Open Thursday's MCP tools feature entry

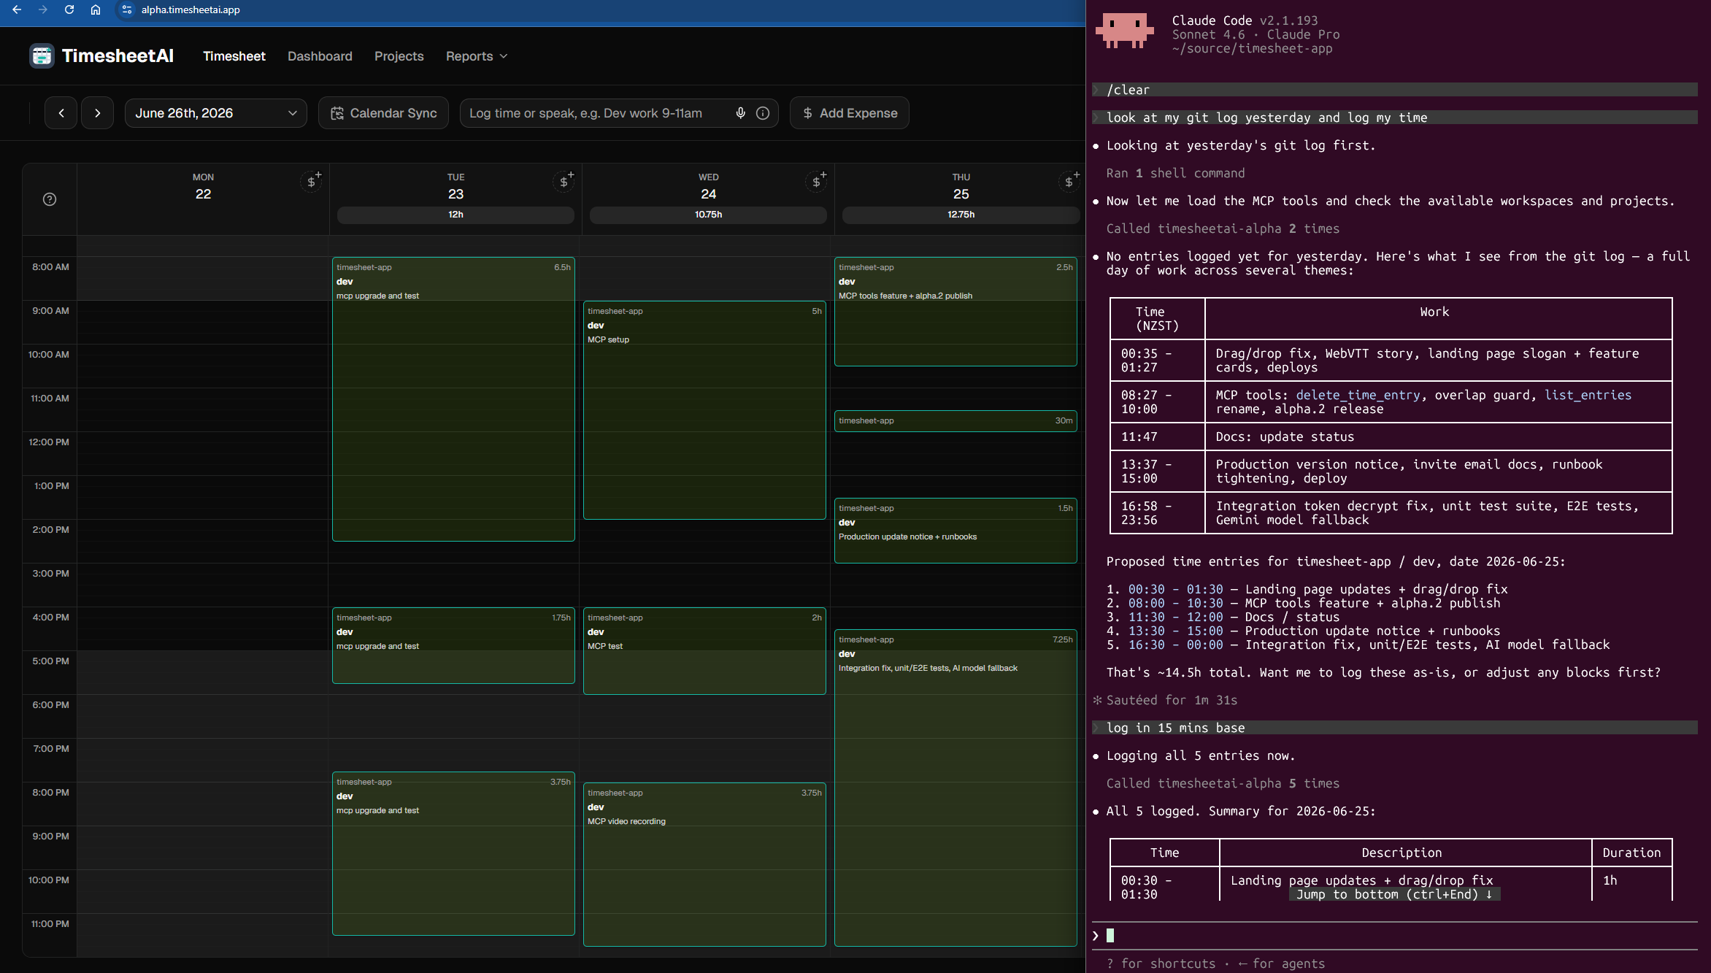[956, 312]
